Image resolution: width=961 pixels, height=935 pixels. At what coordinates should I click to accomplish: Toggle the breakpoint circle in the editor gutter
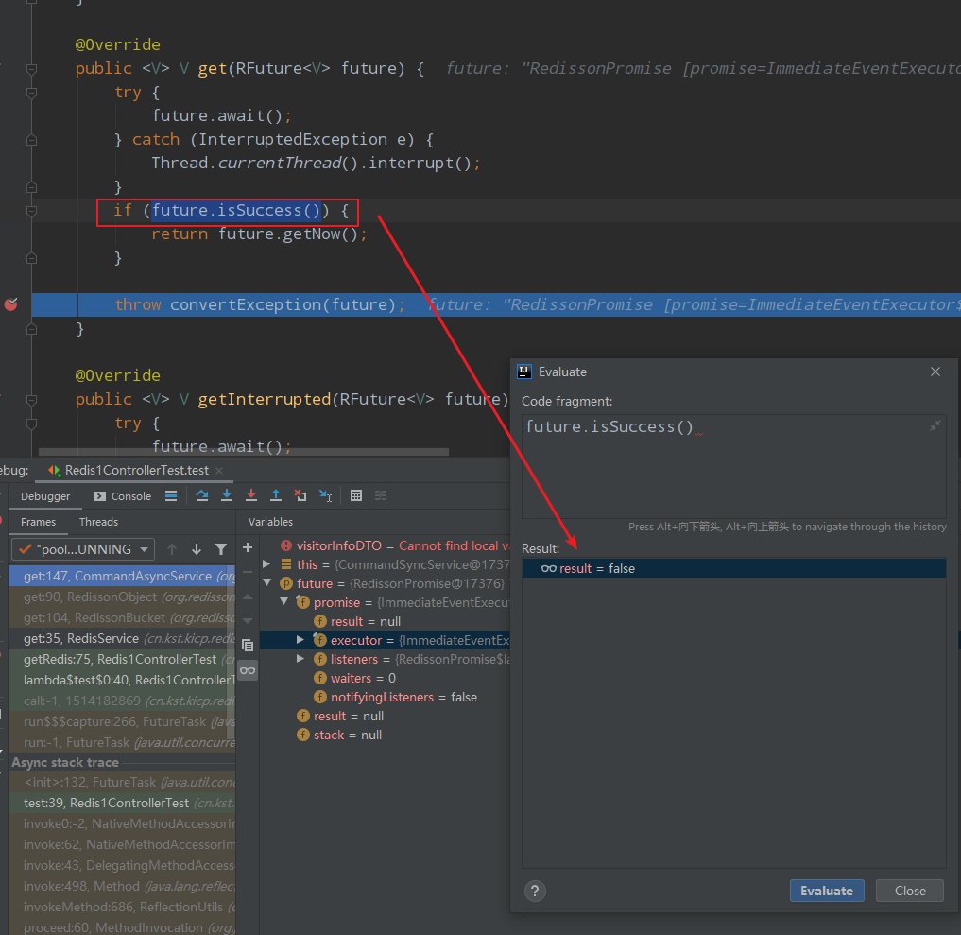(x=11, y=304)
